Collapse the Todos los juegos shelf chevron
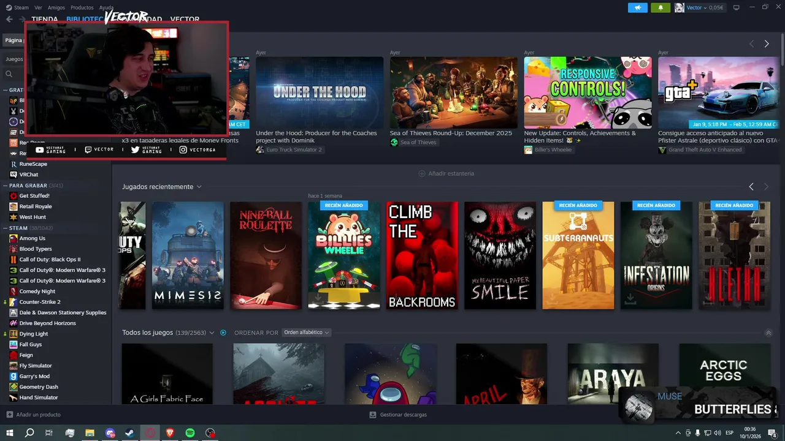 [768, 333]
